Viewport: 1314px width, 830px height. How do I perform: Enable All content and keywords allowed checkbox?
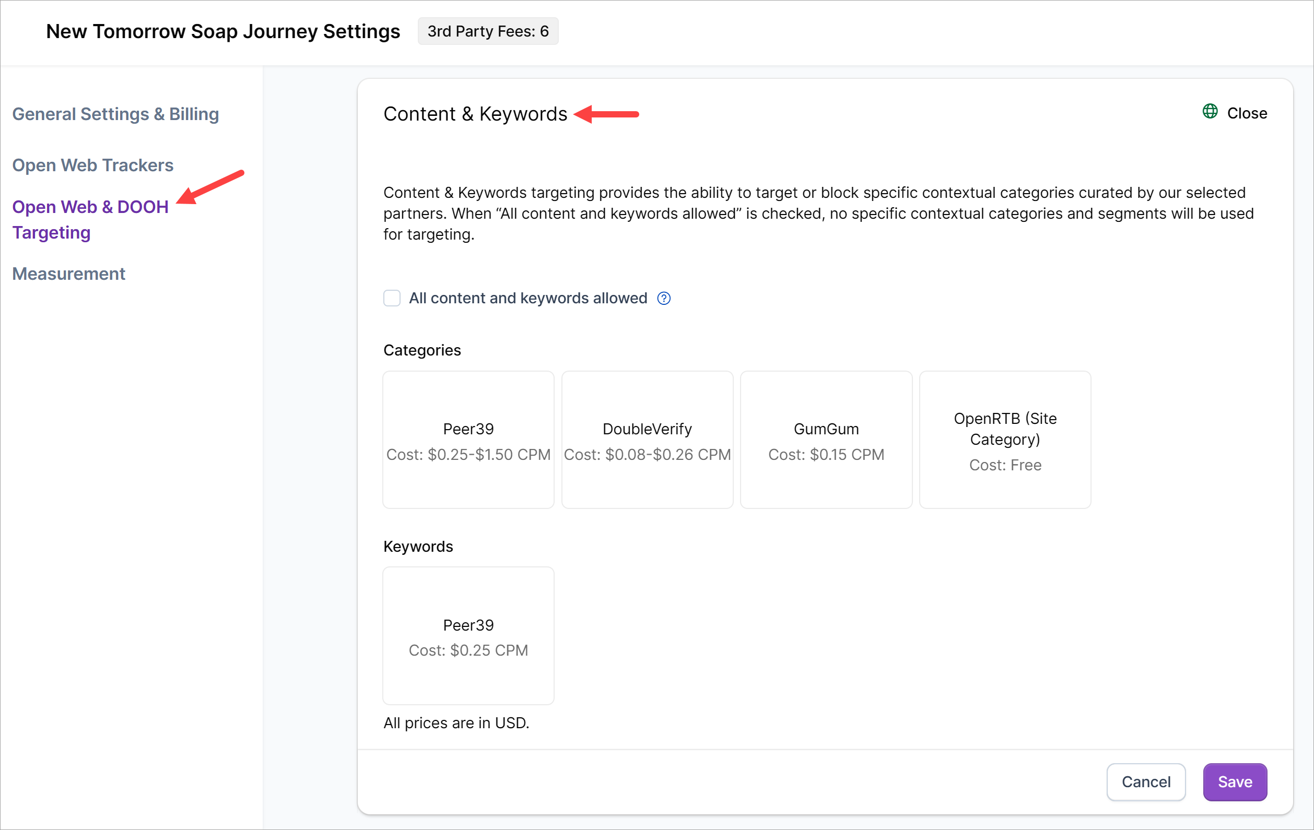coord(392,298)
